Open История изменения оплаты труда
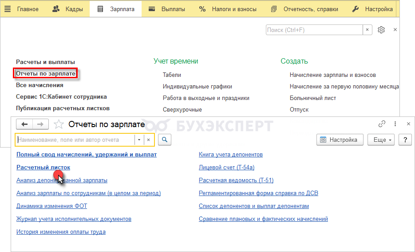Viewport: 415px width, 252px height. pyautogui.click(x=61, y=232)
